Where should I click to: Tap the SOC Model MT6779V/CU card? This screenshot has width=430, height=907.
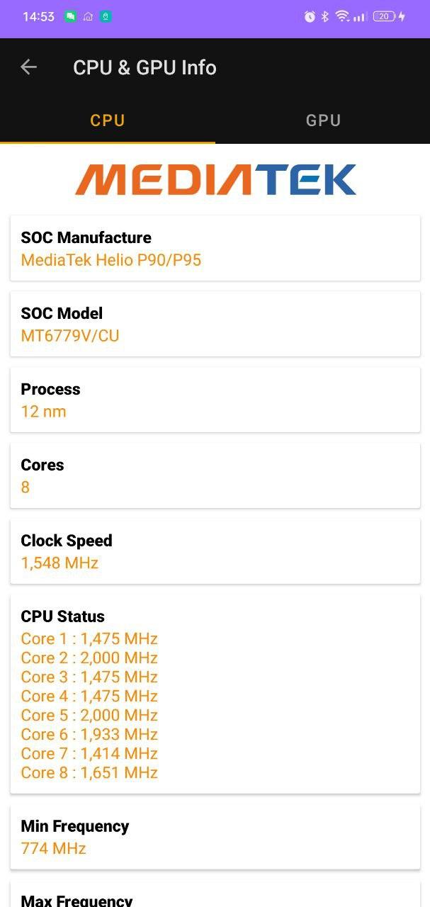[x=215, y=324]
